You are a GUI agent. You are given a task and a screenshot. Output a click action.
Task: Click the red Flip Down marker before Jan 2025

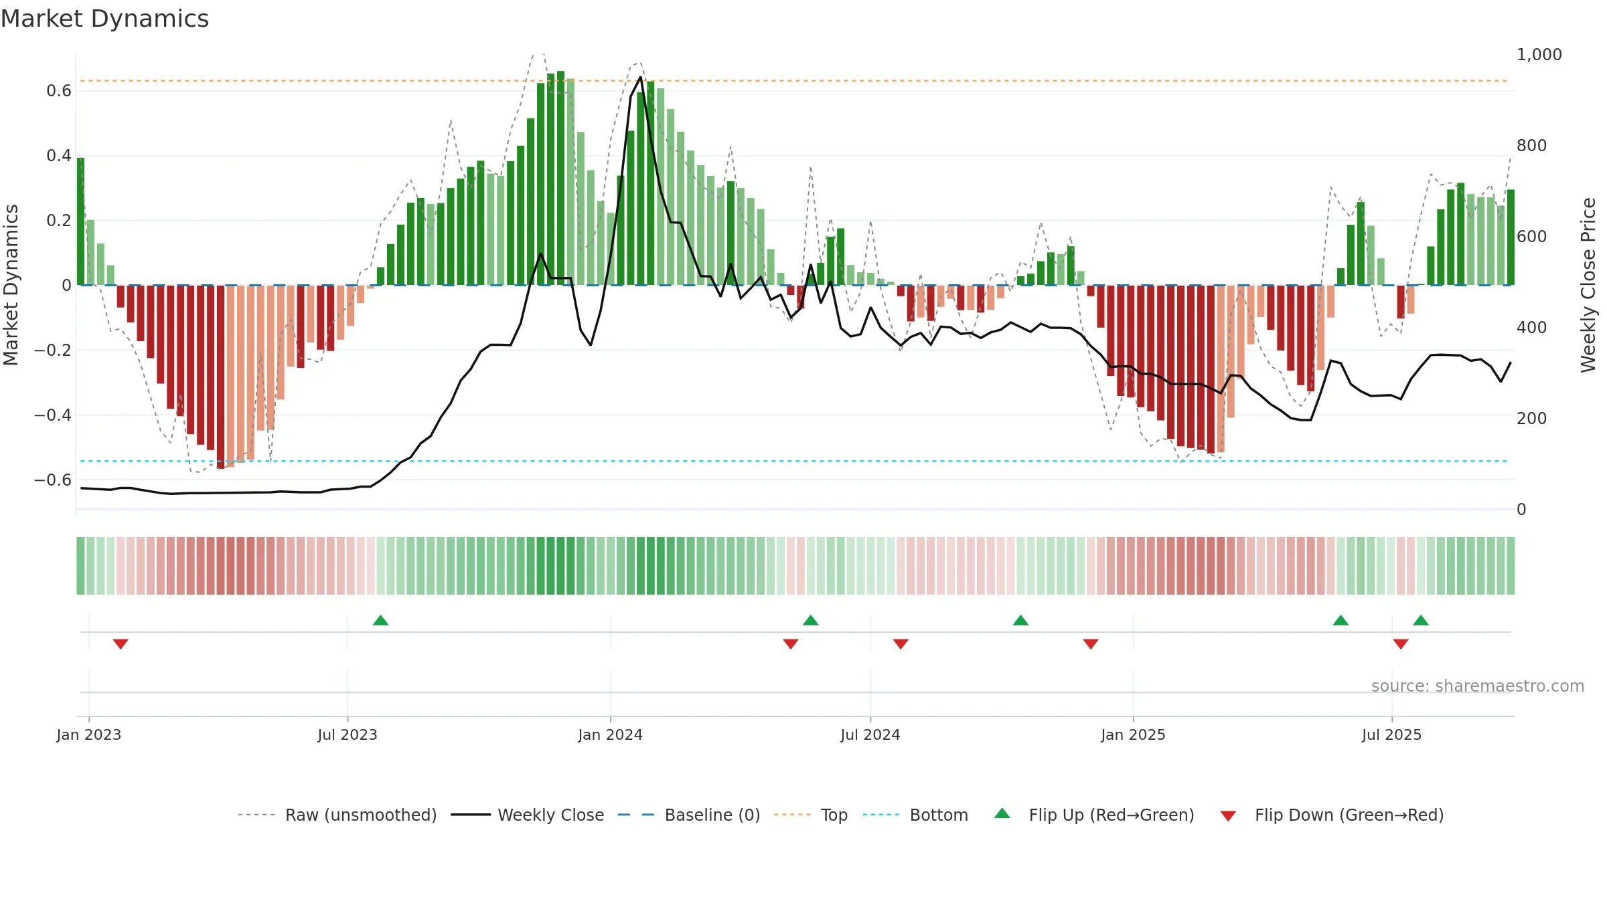pos(1091,643)
